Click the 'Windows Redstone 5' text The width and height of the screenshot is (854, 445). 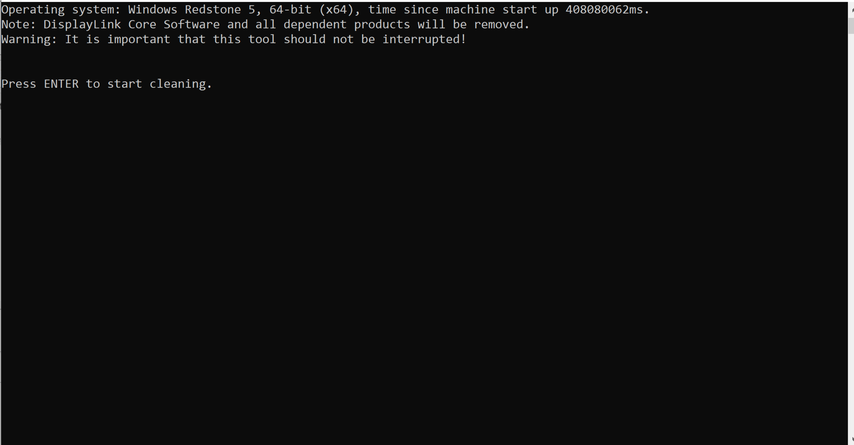click(x=192, y=10)
